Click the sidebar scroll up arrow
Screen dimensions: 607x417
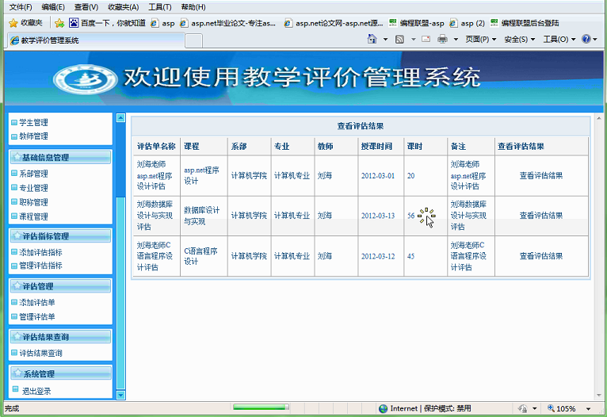coord(120,117)
